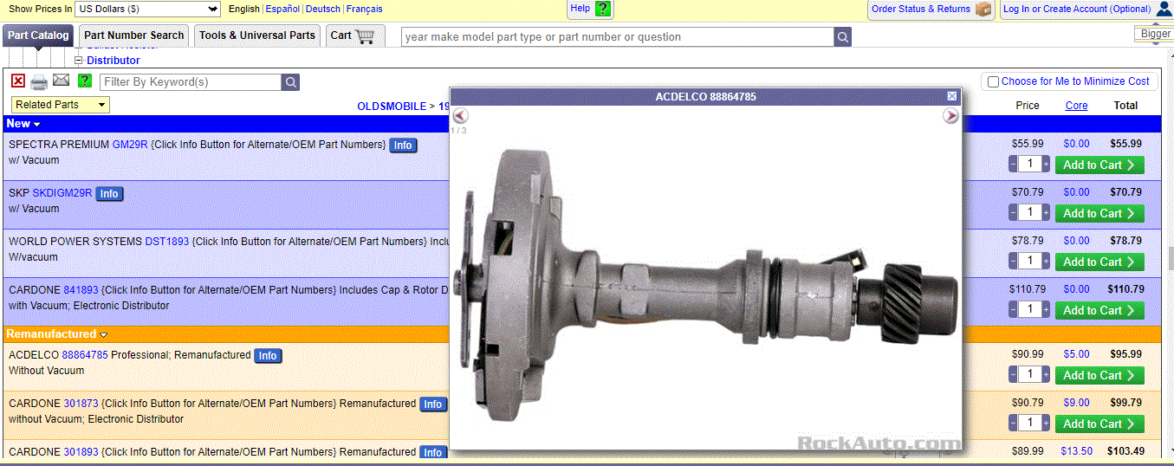The height and width of the screenshot is (466, 1174).
Task: Open Tools & Universal Parts tab
Action: (256, 36)
